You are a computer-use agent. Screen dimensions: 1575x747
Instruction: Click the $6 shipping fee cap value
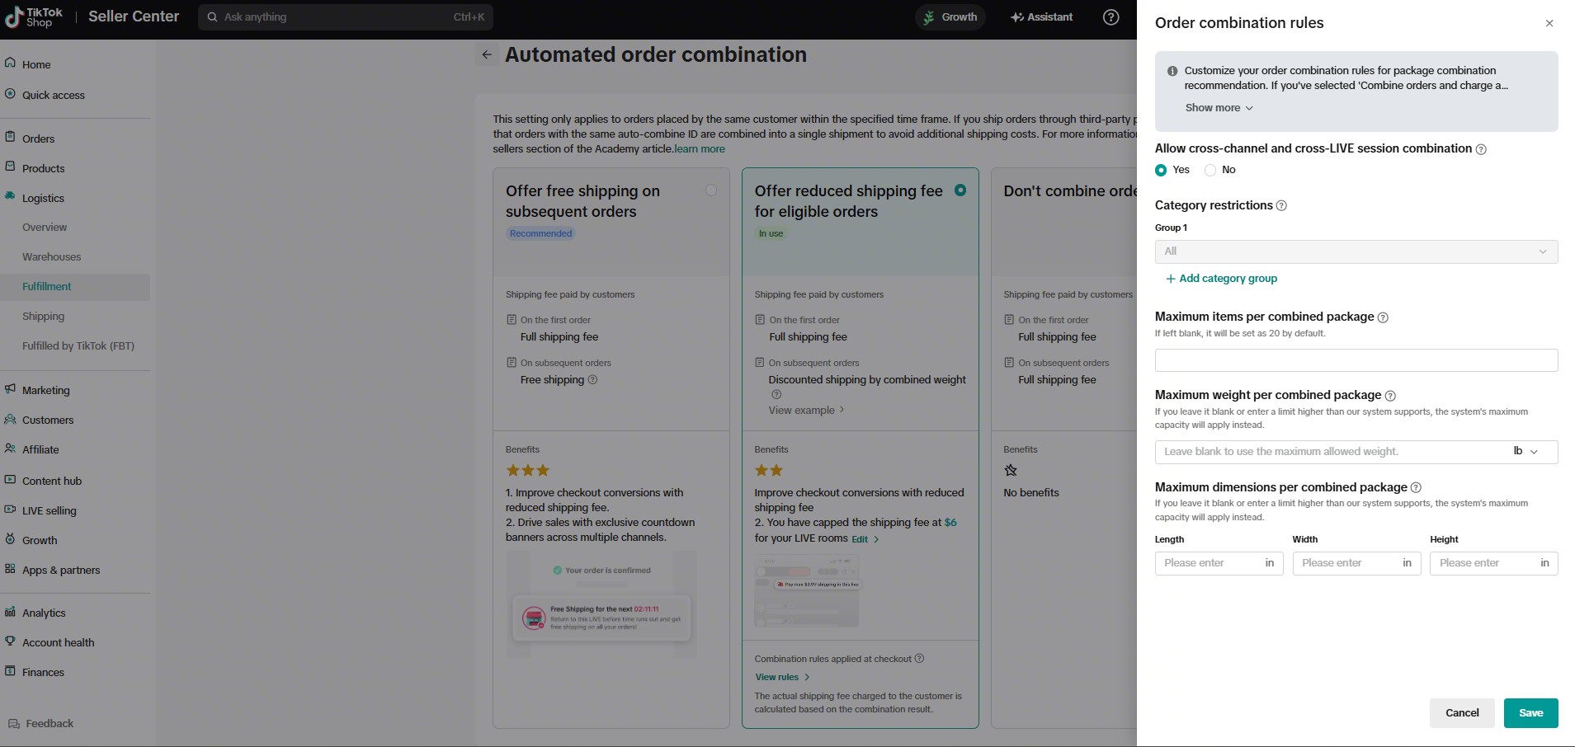[950, 523]
